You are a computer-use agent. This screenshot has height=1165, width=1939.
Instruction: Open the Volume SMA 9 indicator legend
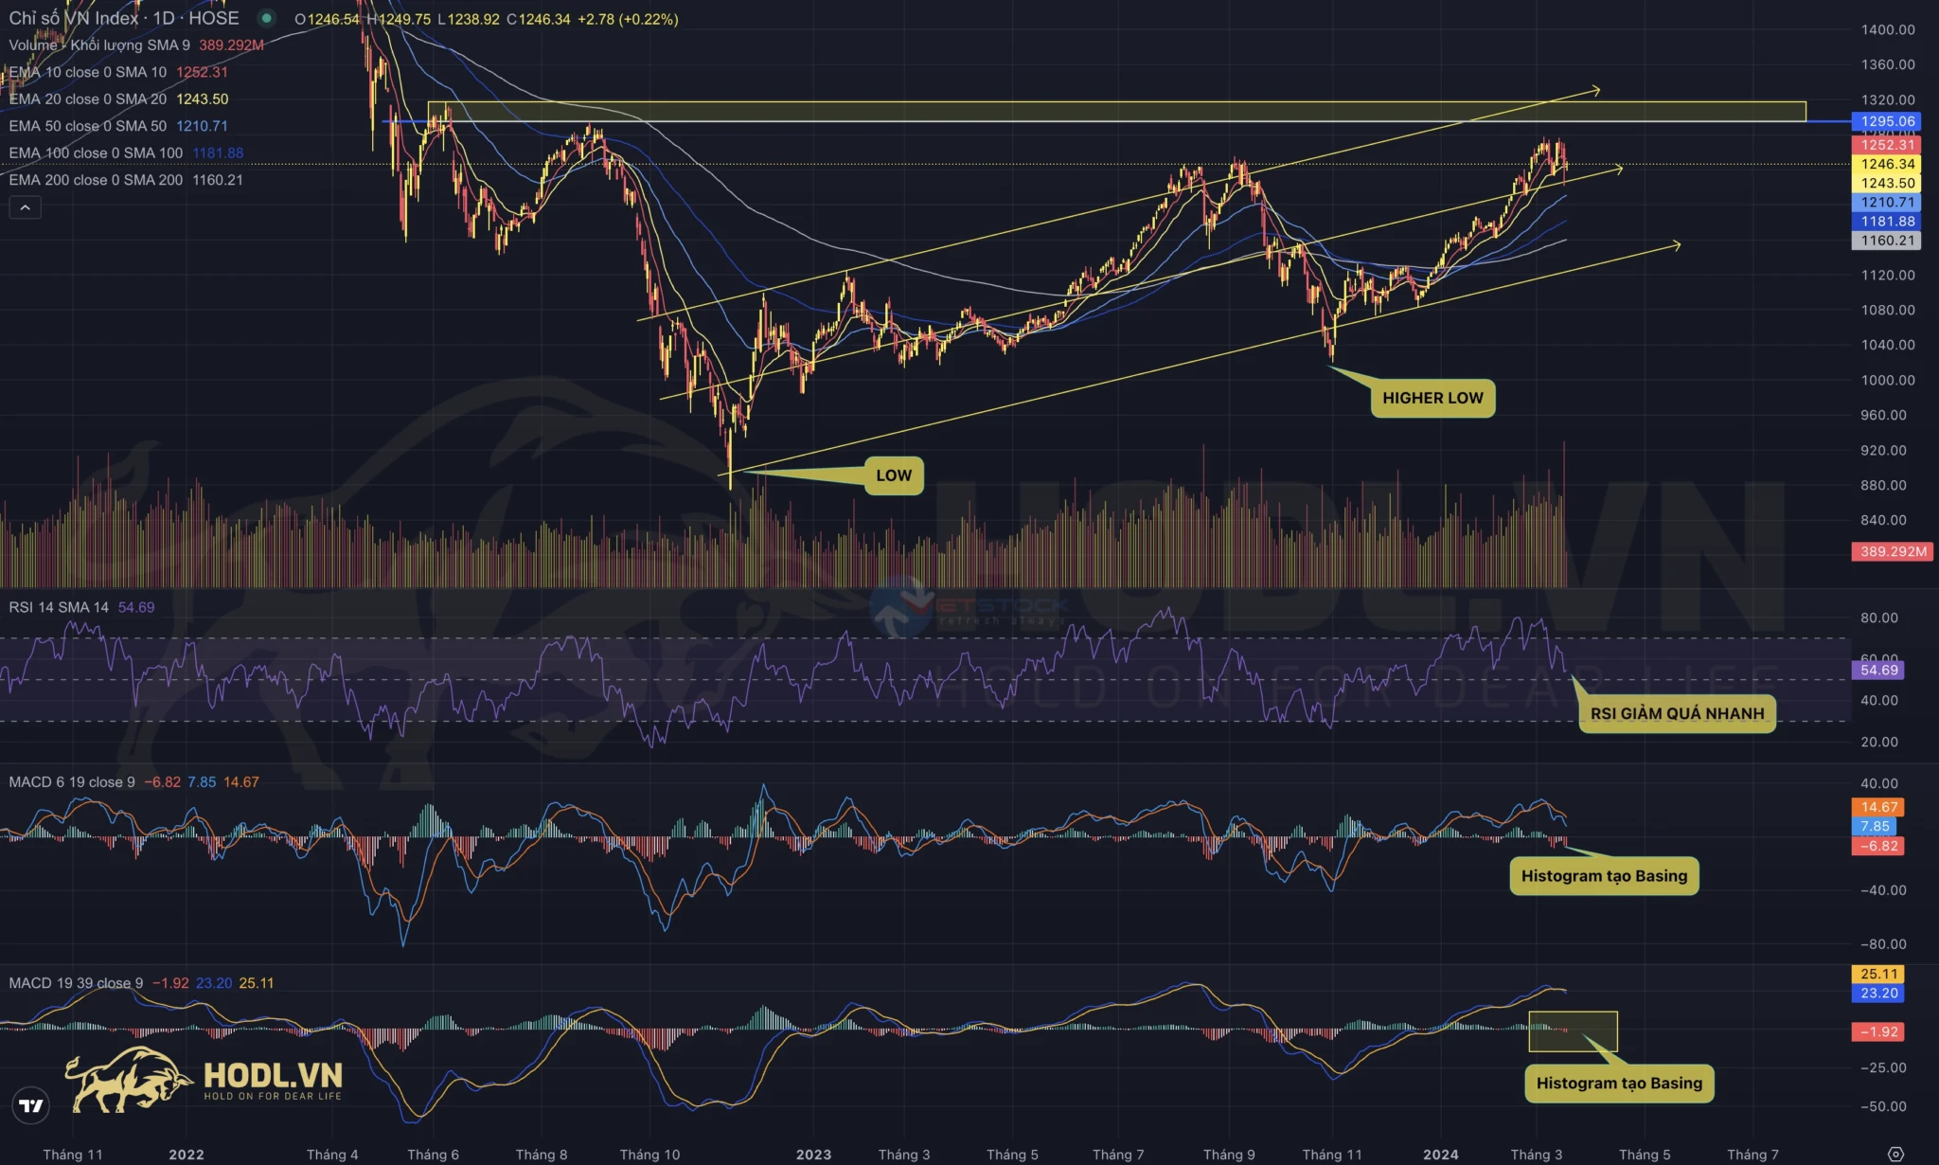click(x=99, y=45)
